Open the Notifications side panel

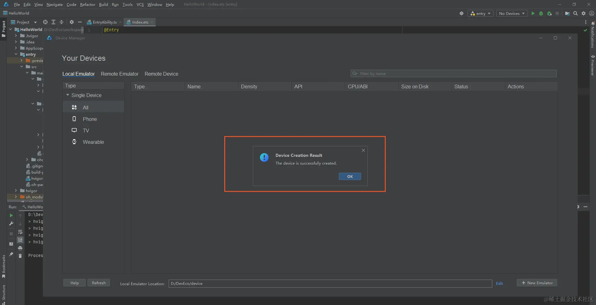(x=593, y=35)
